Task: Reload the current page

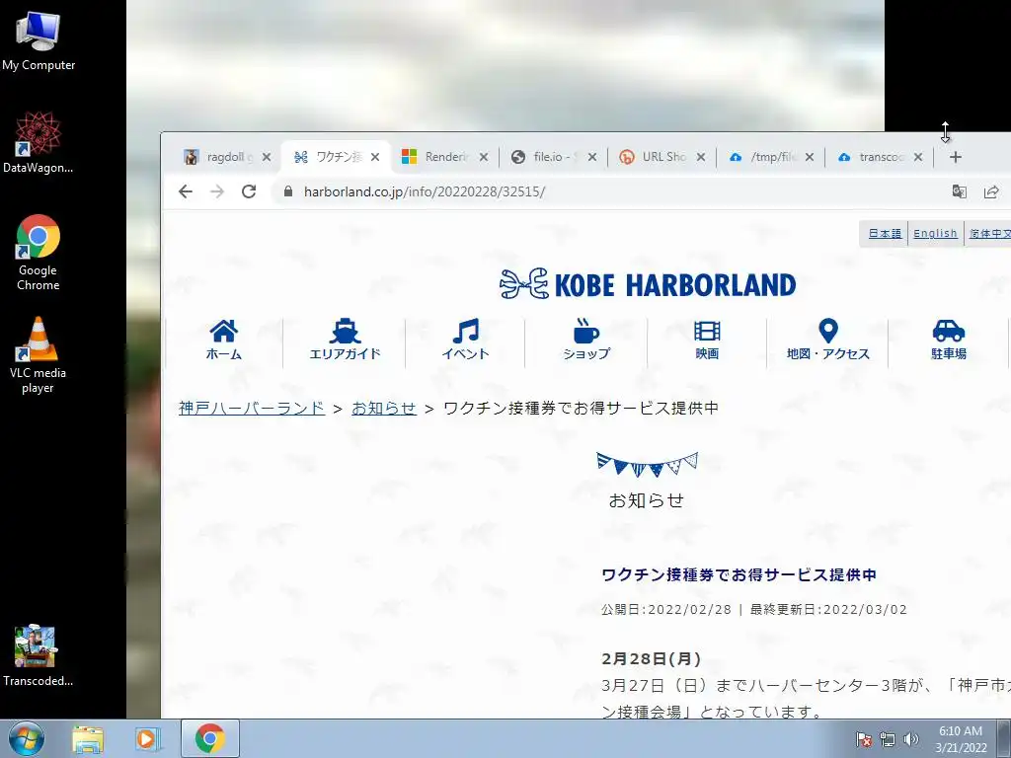Action: coord(249,191)
